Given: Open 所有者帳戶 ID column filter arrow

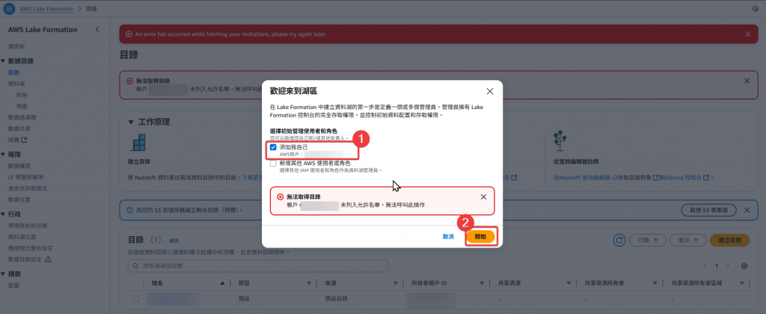Looking at the screenshot, I should [482, 283].
